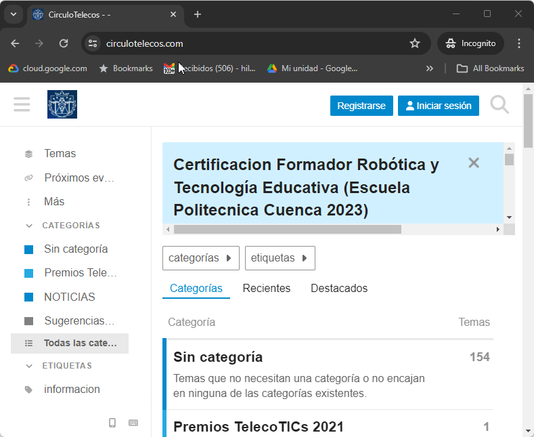The height and width of the screenshot is (437, 534).
Task: Click the link icon beside Próximos ev…
Action: (x=29, y=178)
